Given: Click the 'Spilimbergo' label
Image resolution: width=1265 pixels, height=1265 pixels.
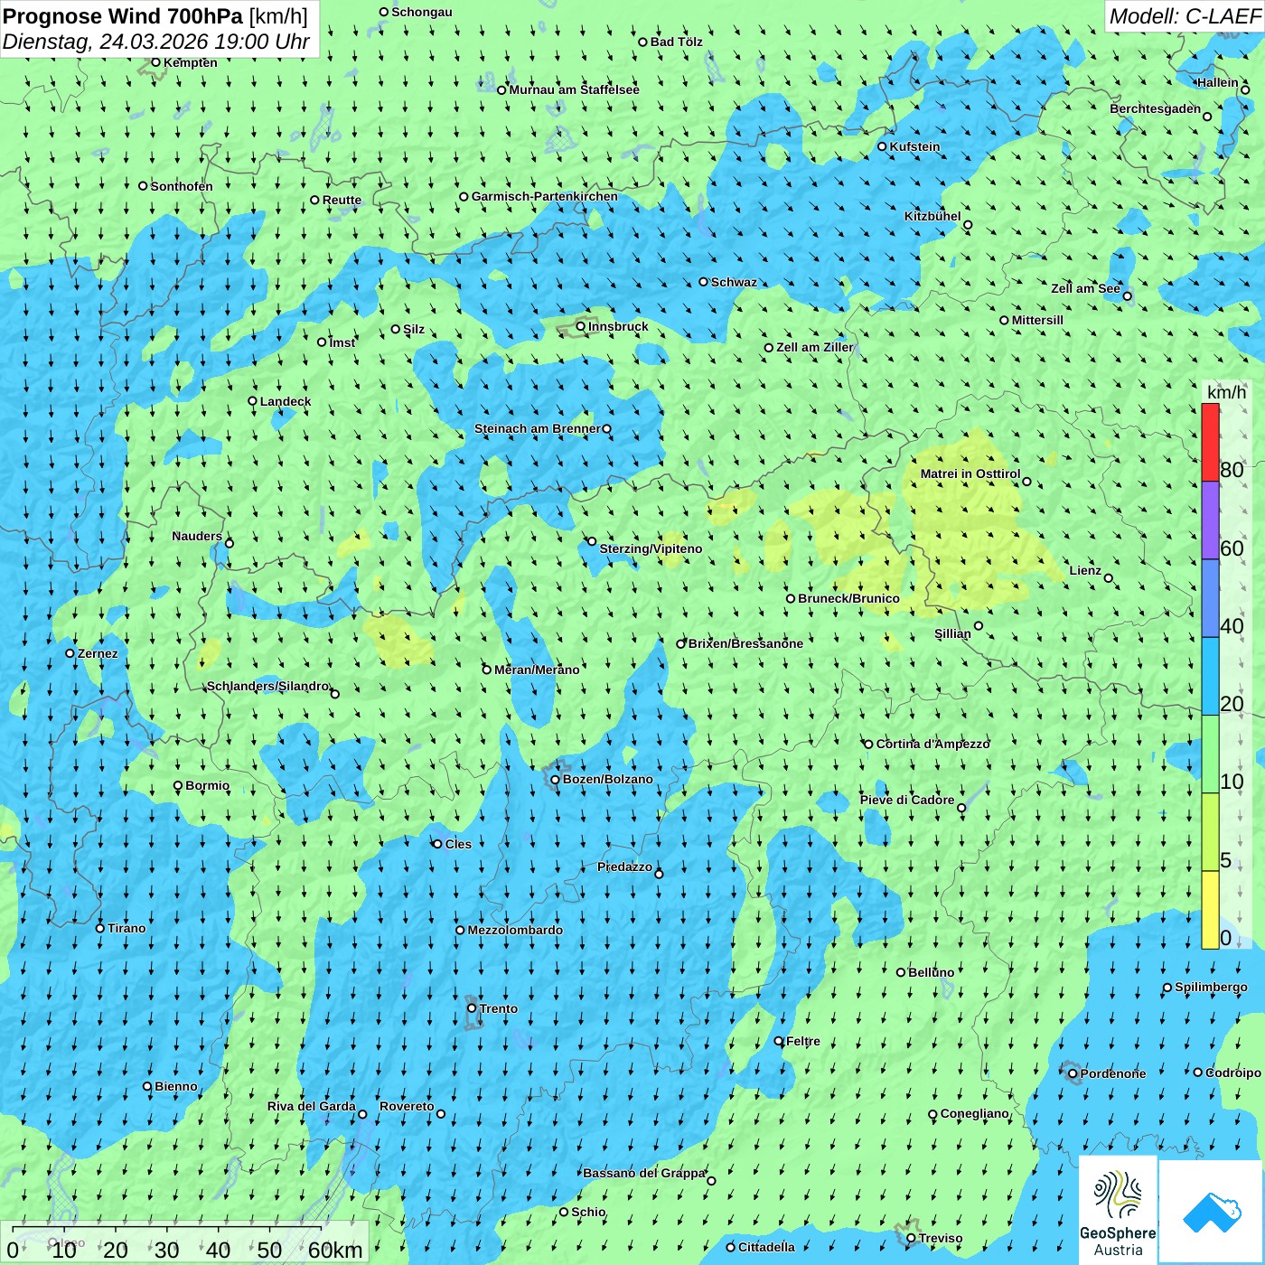Looking at the screenshot, I should point(1211,987).
